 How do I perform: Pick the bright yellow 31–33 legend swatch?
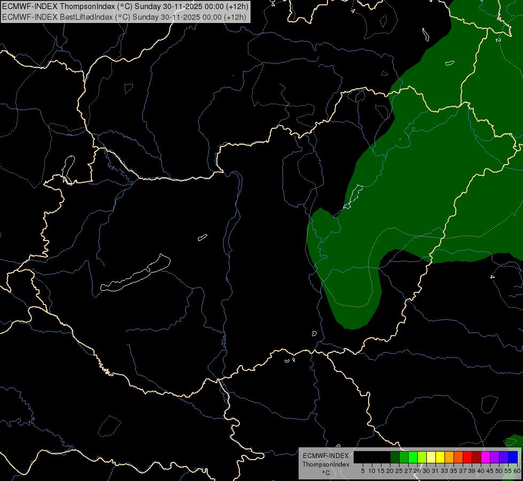440,457
